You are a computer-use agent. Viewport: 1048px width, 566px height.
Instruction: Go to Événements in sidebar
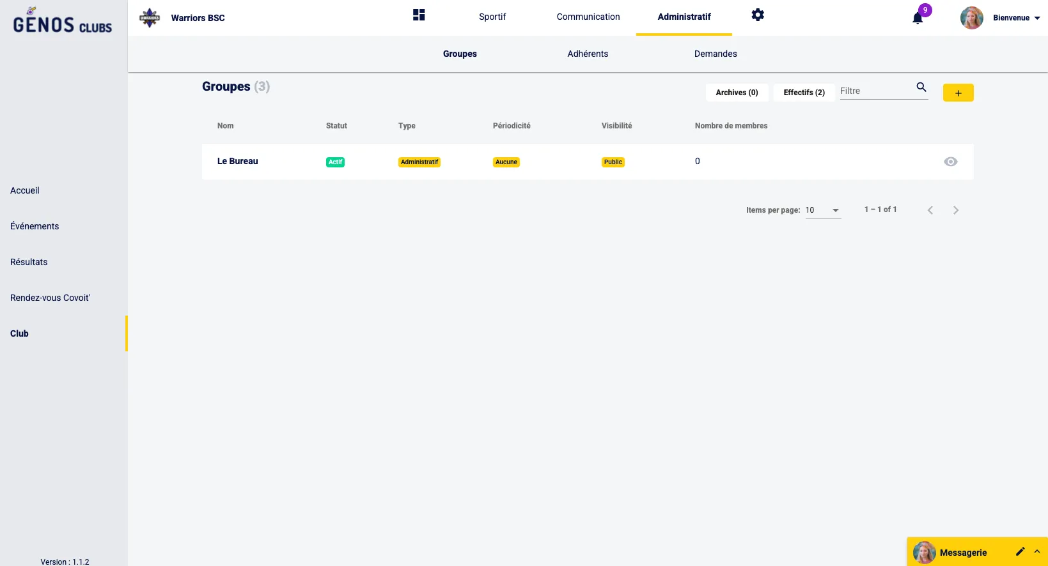(x=35, y=226)
